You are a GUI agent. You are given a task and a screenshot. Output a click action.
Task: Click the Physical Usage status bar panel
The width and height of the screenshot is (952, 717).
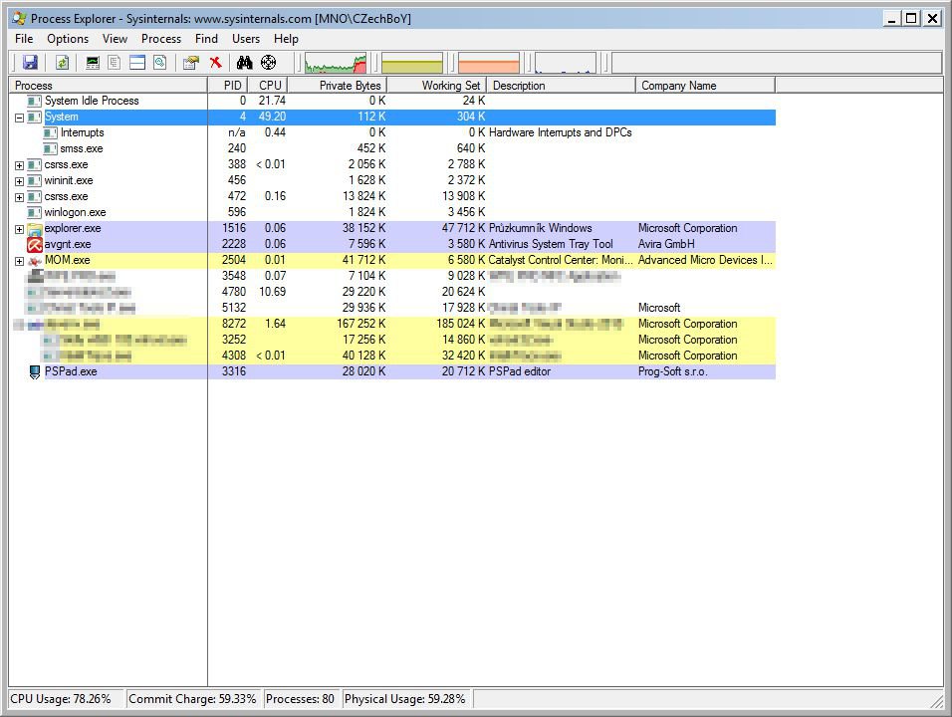405,699
